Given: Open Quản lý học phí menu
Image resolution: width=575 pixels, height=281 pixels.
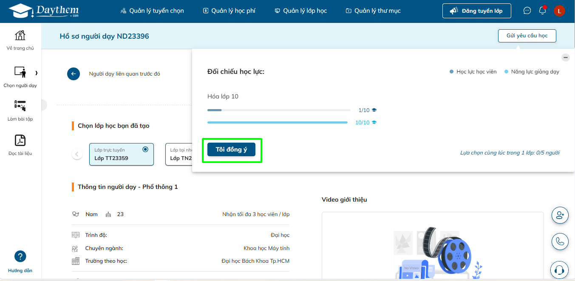Looking at the screenshot, I should [x=229, y=11].
